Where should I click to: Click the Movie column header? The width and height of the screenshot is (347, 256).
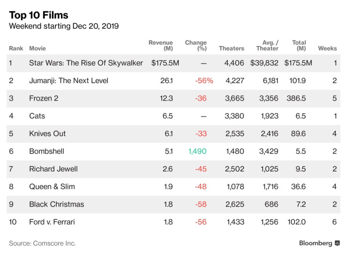tap(37, 48)
